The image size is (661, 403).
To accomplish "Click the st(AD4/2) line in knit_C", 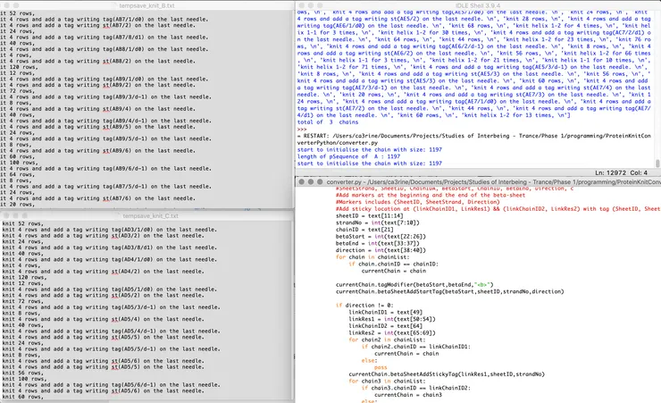I will tap(104, 272).
